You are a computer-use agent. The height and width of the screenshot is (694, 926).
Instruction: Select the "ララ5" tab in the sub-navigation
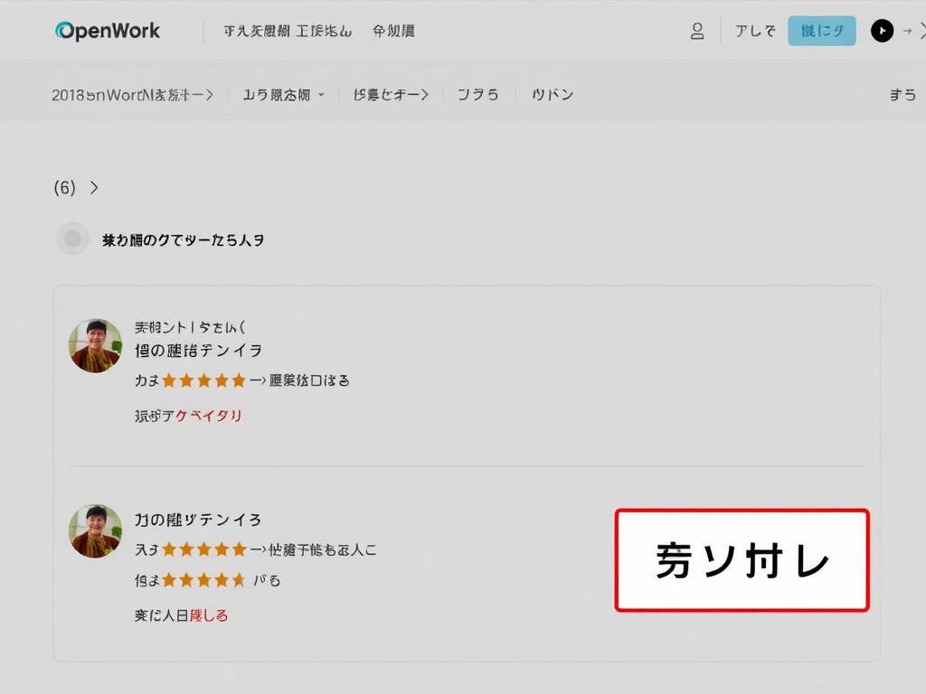tap(477, 95)
